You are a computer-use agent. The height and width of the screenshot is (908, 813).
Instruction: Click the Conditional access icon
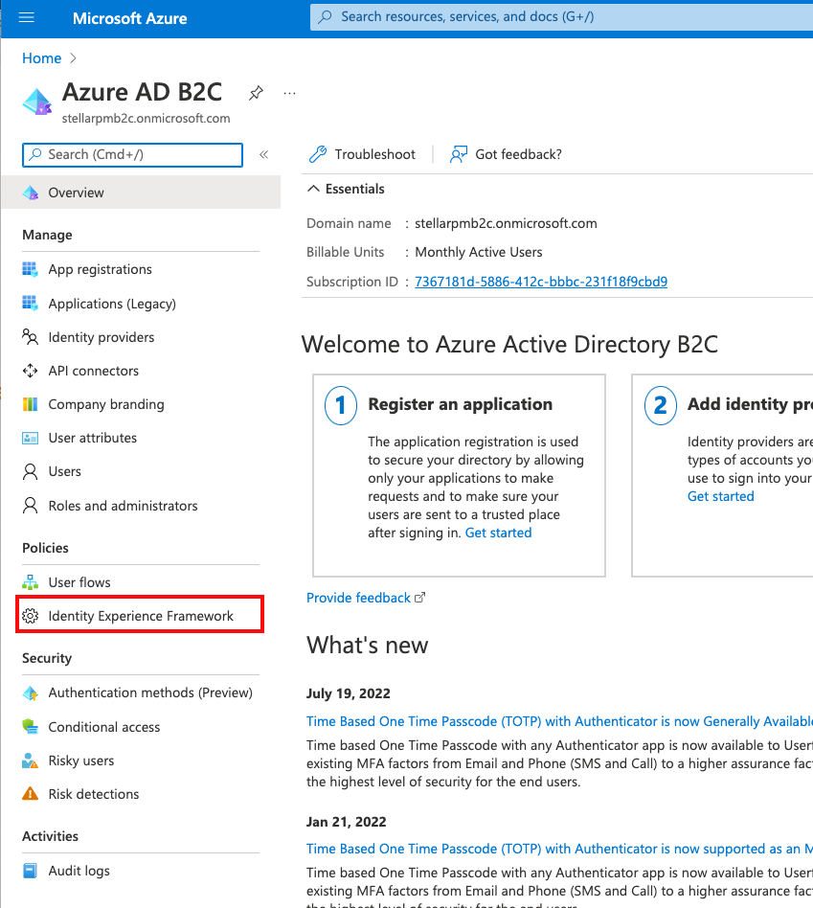click(x=31, y=727)
